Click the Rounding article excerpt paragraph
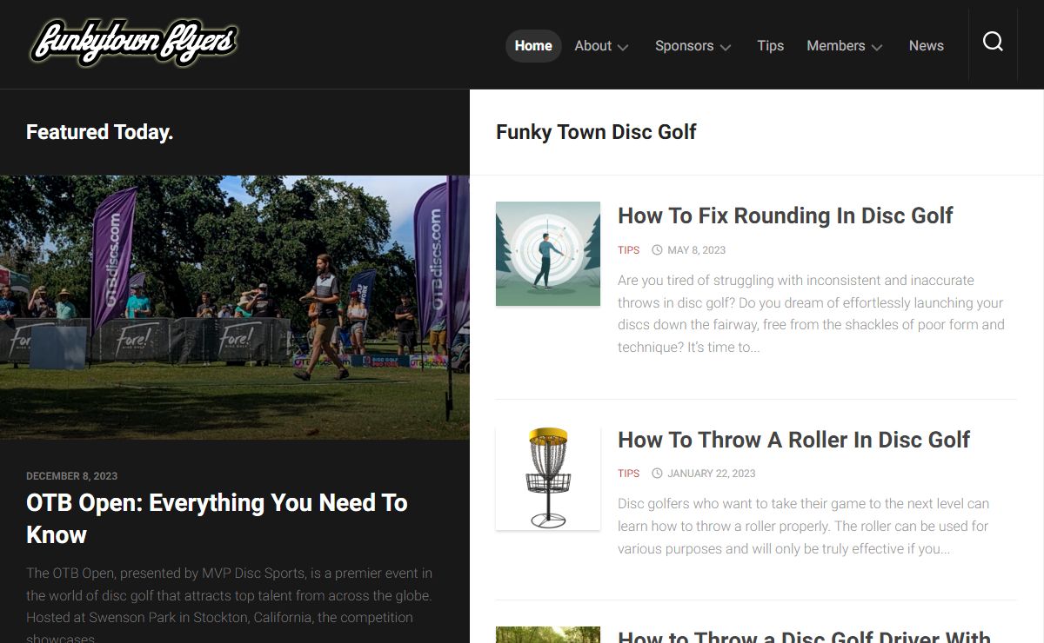Image resolution: width=1044 pixels, height=643 pixels. [x=811, y=314]
